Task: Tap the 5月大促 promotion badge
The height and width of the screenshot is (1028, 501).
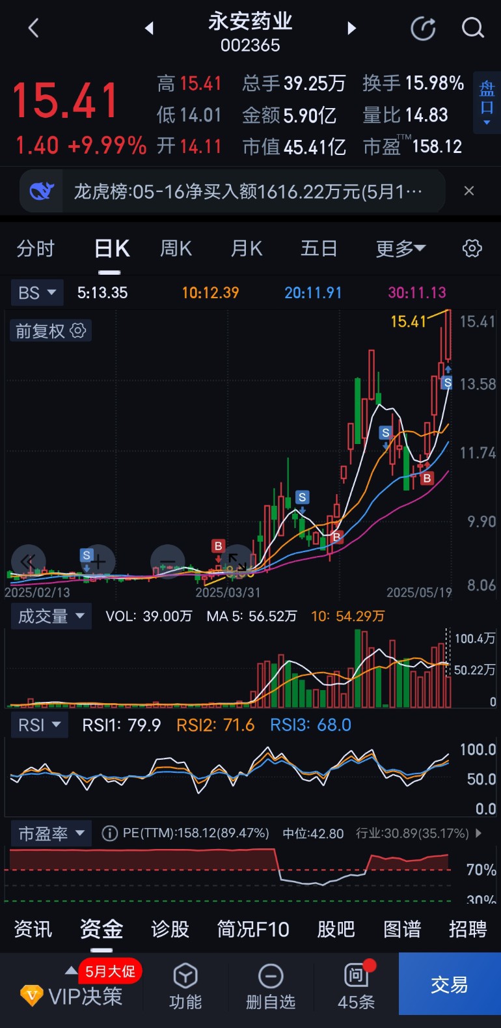Action: 110,971
